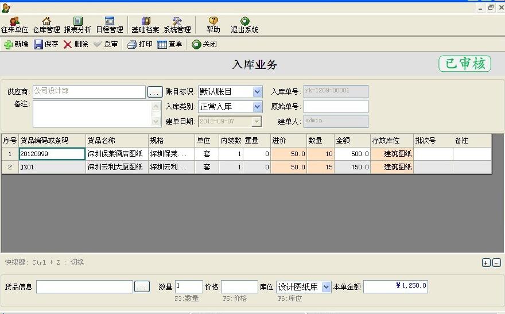This screenshot has height=314, width=505.
Task: Click the 原始单号 input field
Action: (x=335, y=107)
